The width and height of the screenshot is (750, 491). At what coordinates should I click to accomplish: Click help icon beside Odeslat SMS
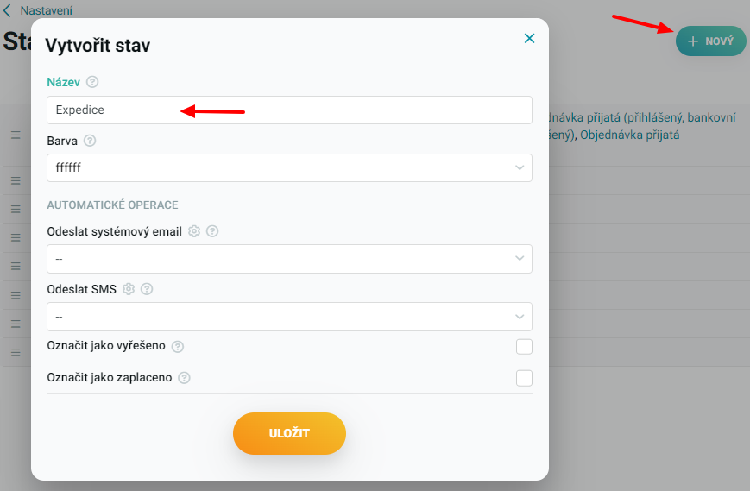coord(147,289)
